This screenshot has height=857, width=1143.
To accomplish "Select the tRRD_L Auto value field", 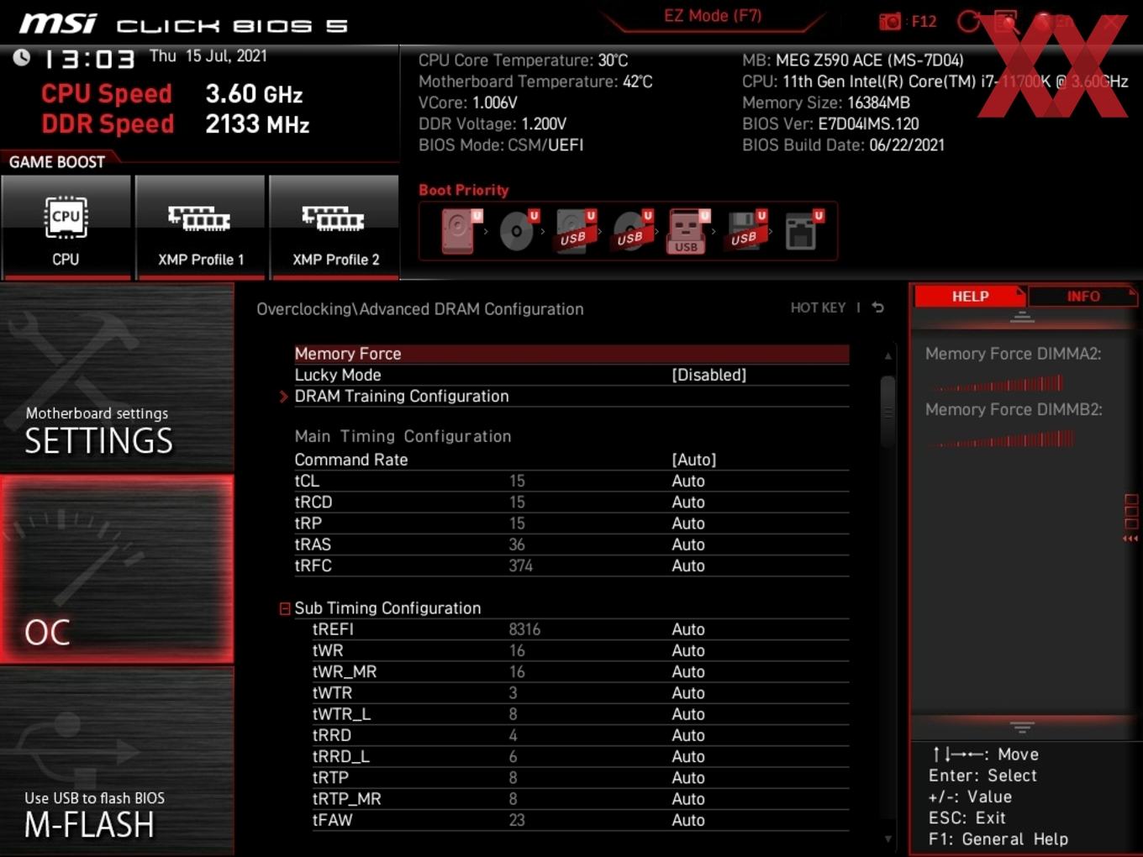I will [x=687, y=756].
